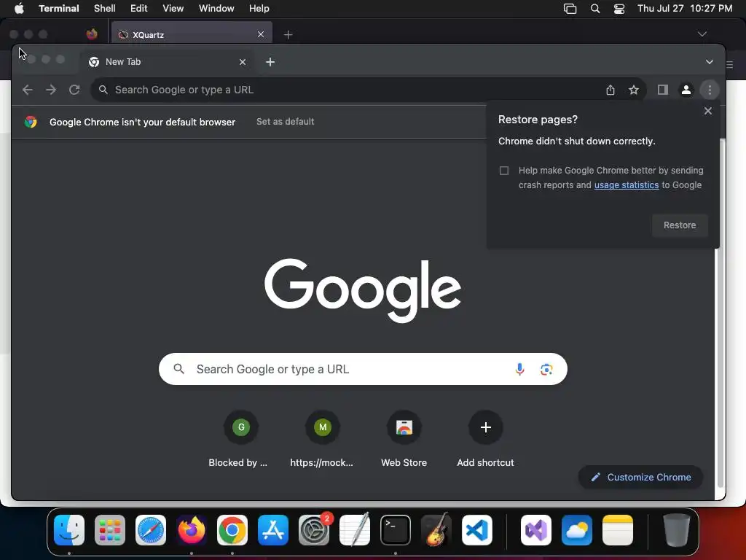This screenshot has width=746, height=560.
Task: Open Weather app from the Dock
Action: coord(577,530)
